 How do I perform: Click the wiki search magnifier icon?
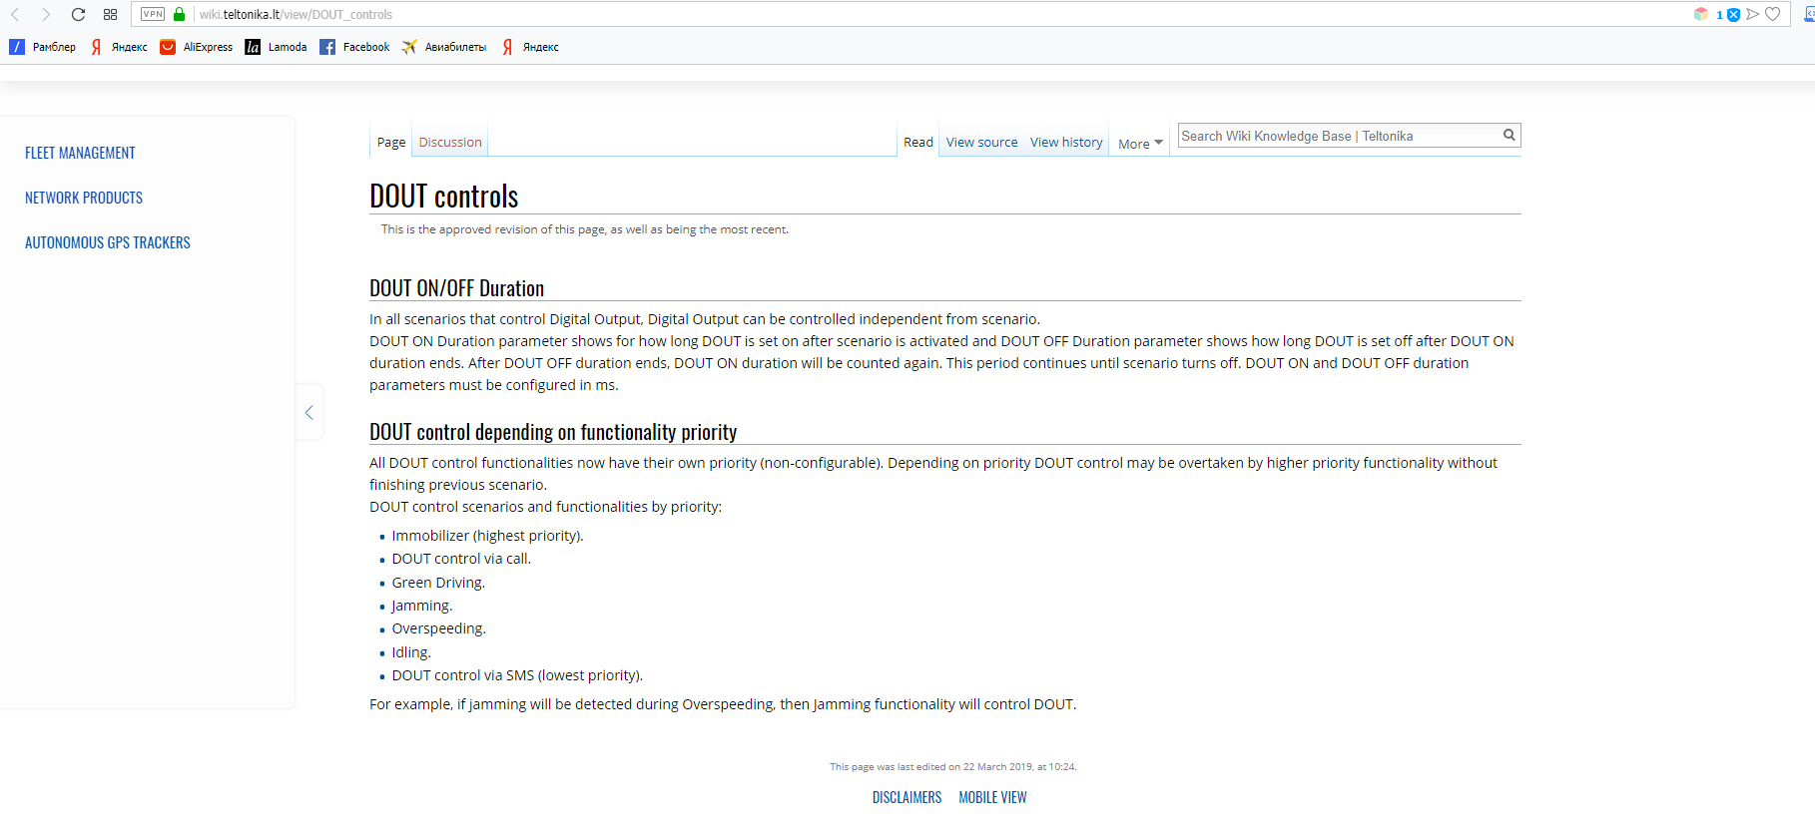[x=1509, y=135]
